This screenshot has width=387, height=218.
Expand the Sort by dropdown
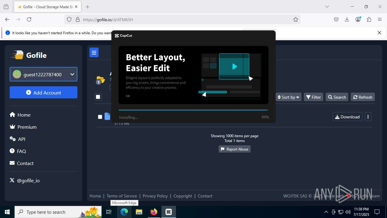click(x=288, y=97)
